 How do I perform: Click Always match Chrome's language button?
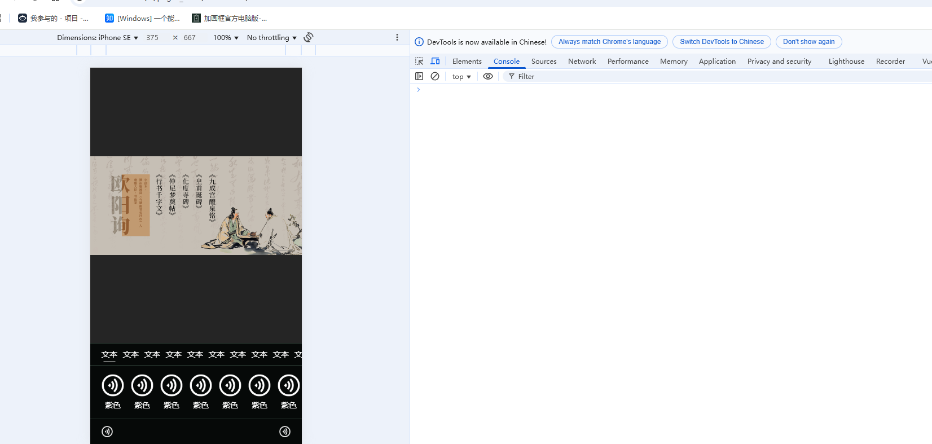[x=609, y=42]
